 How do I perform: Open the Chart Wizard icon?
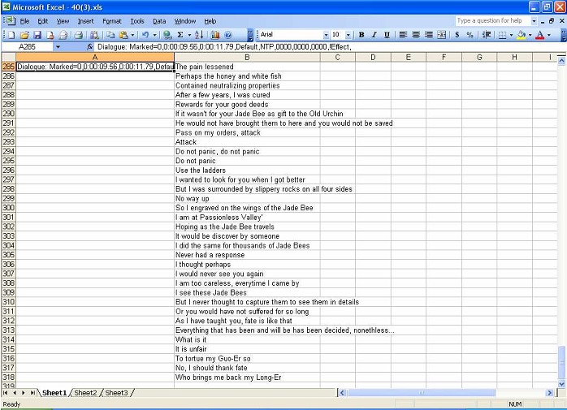tap(215, 35)
